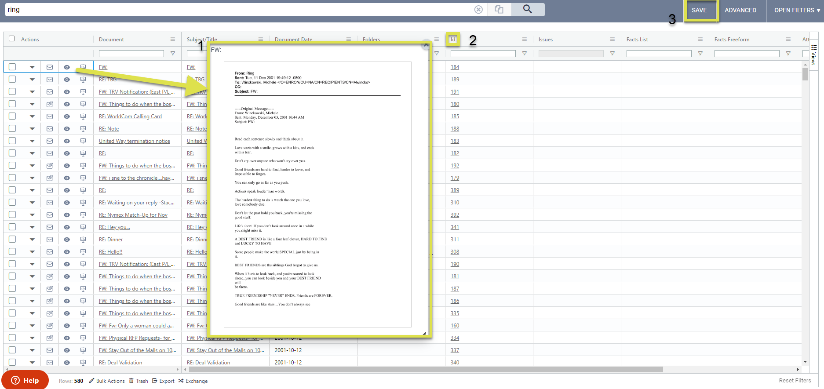
Task: Expand actions dropdown for RE: Dinner row
Action: tap(32, 240)
